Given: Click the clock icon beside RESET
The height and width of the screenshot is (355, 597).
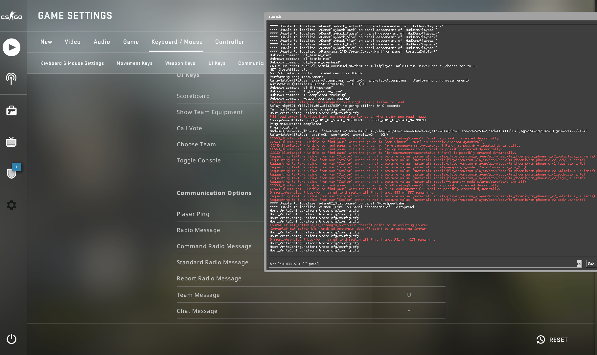Looking at the screenshot, I should tap(540, 340).
